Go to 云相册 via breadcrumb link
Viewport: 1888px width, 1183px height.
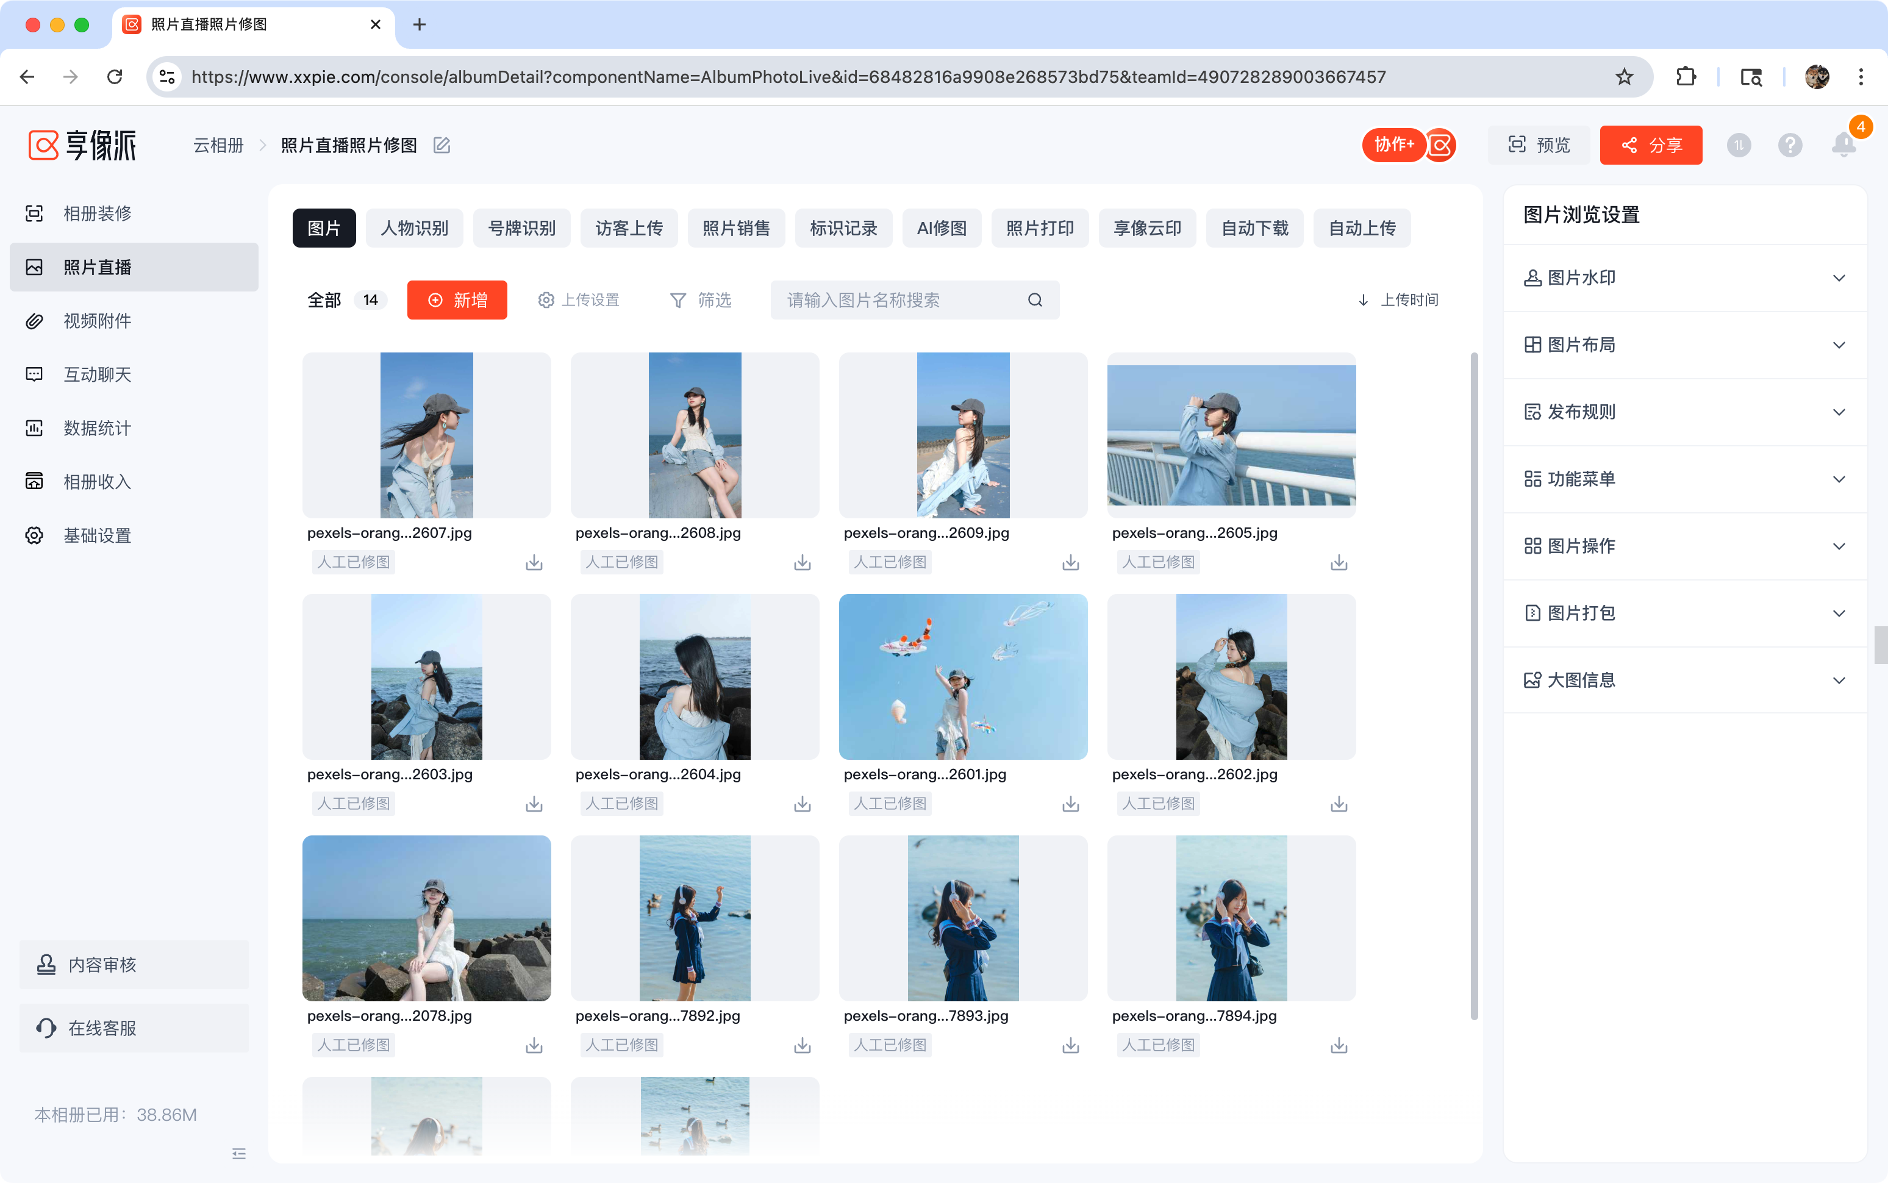[218, 146]
